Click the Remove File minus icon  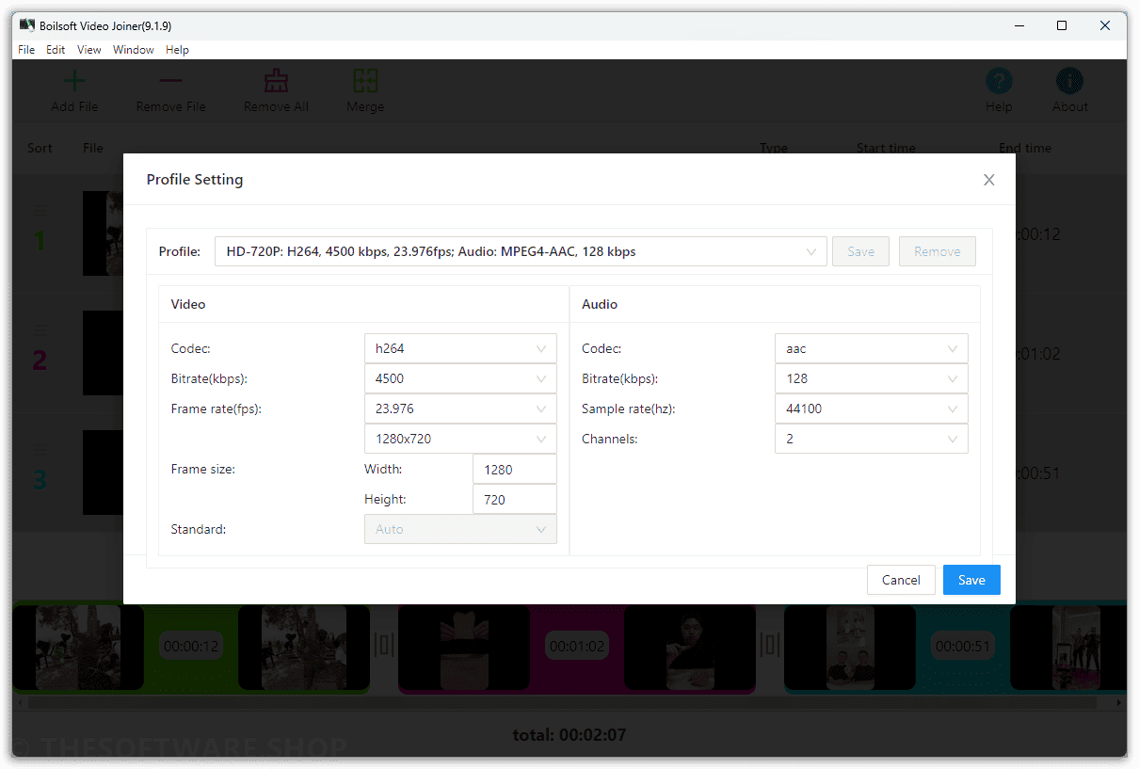[x=170, y=81]
